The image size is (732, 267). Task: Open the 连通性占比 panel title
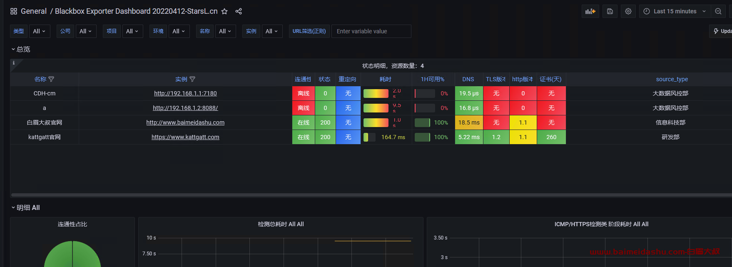coord(72,224)
